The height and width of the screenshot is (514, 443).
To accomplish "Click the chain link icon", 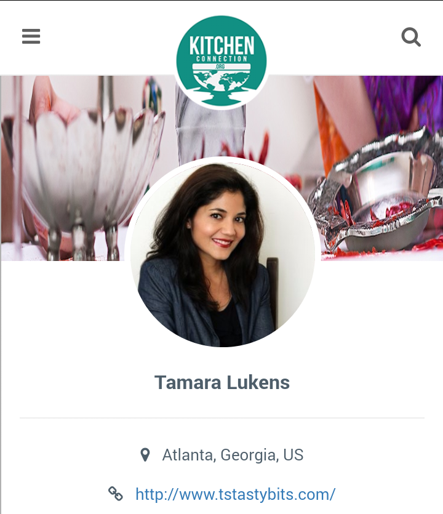I will coord(115,494).
